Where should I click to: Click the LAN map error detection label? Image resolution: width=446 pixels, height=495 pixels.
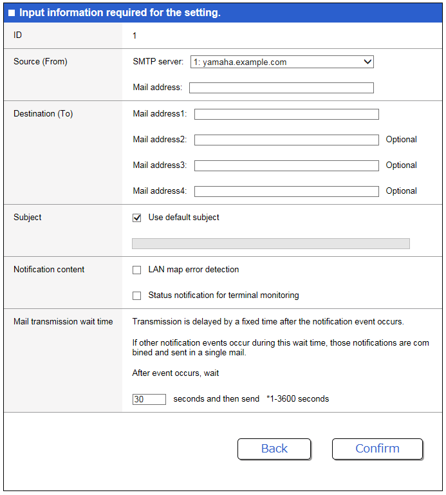pyautogui.click(x=193, y=270)
